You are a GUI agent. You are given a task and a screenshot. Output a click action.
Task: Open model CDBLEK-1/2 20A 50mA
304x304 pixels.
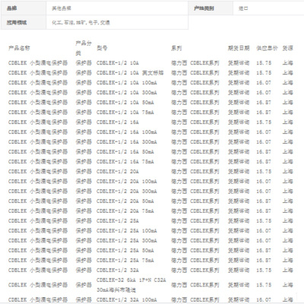click(125, 201)
